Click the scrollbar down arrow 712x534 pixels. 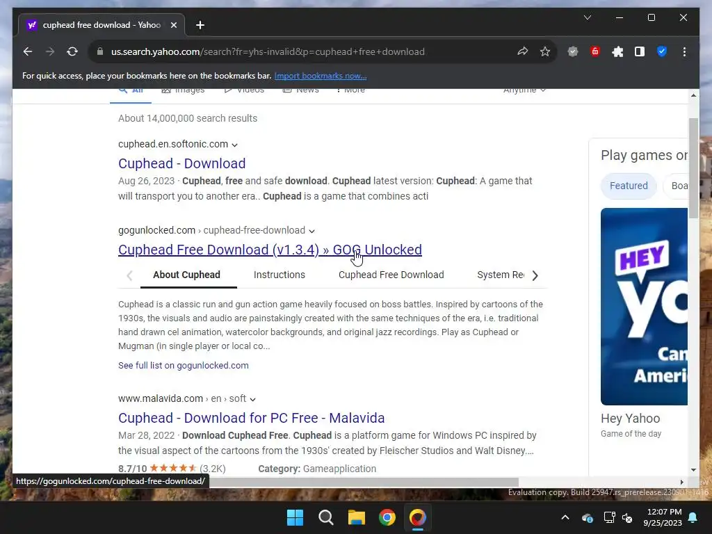point(693,470)
